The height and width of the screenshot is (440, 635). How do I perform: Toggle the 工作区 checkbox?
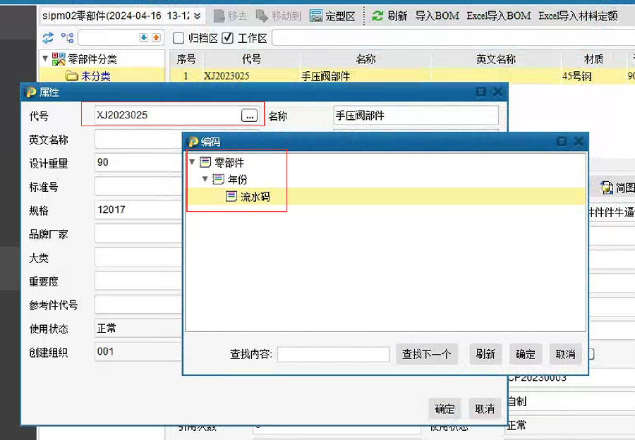[x=228, y=38]
